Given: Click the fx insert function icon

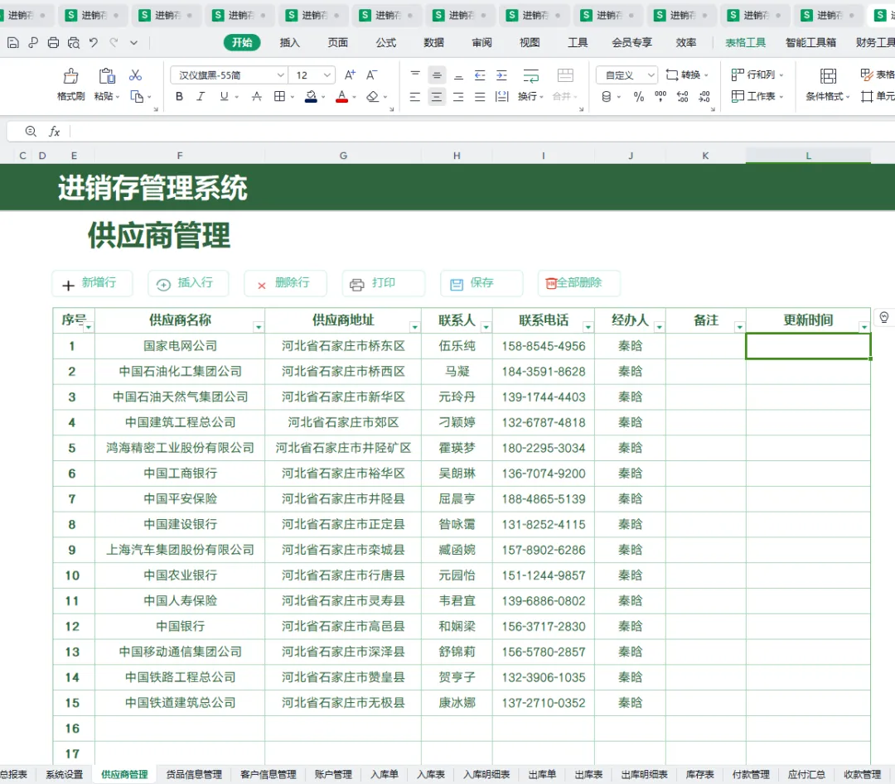Looking at the screenshot, I should point(54,132).
